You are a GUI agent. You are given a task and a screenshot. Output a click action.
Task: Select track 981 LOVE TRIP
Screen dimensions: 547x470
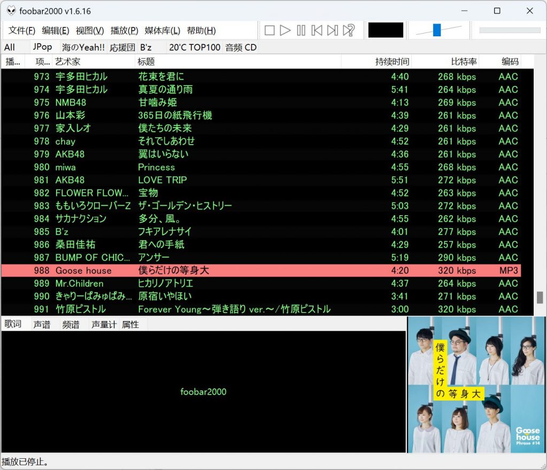[x=261, y=179]
